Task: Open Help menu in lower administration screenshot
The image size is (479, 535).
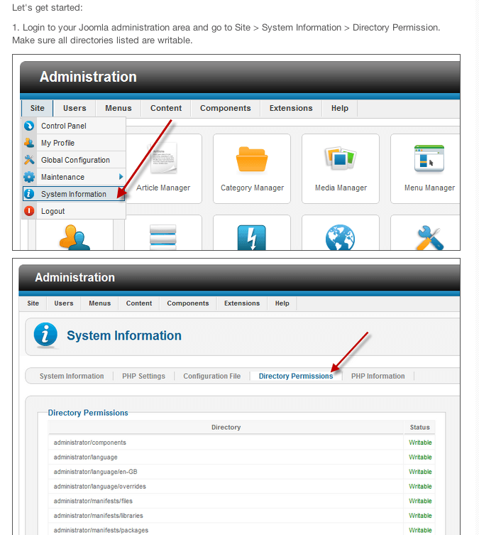Action: 282,303
